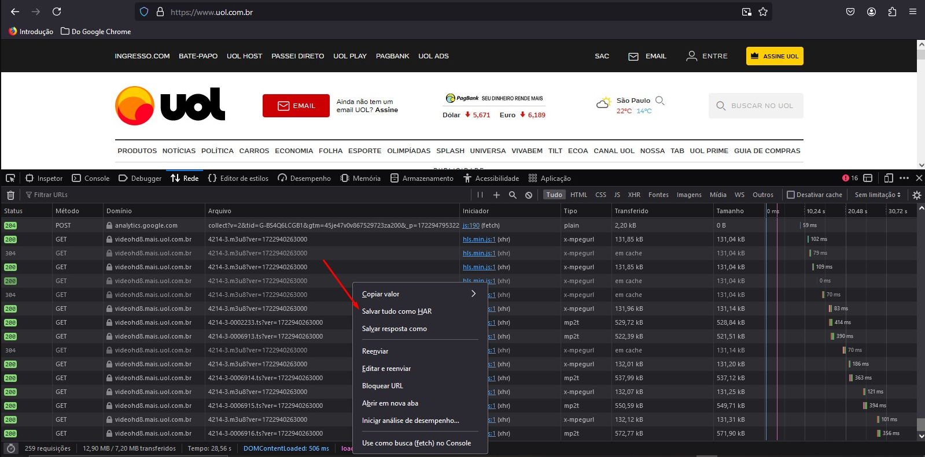
Task: Choose Bloquear URL from context menu
Action: pos(420,386)
